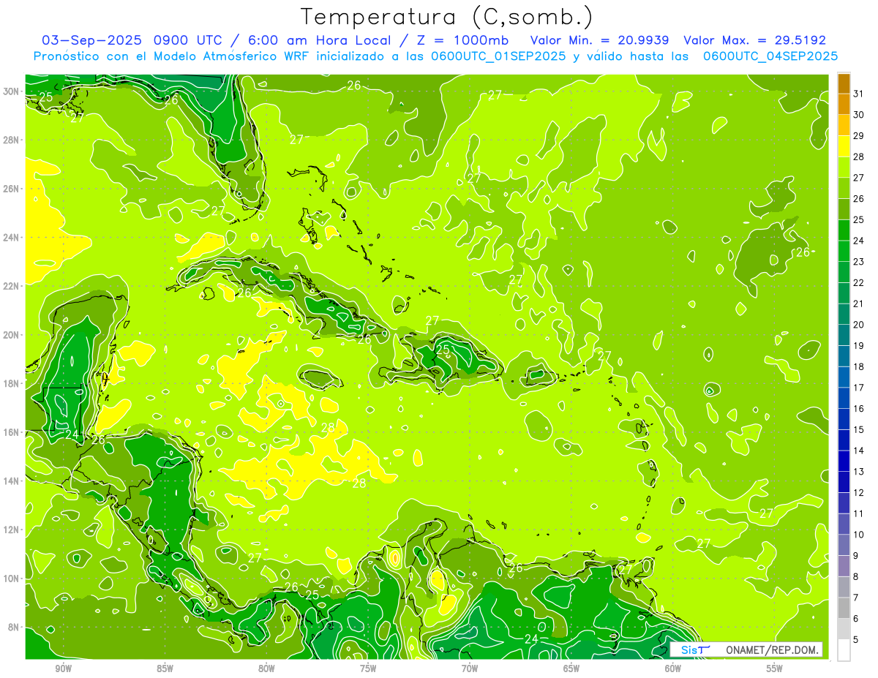Select the title Temperatura (C,somb.)
The image size is (878, 678).
click(x=447, y=17)
